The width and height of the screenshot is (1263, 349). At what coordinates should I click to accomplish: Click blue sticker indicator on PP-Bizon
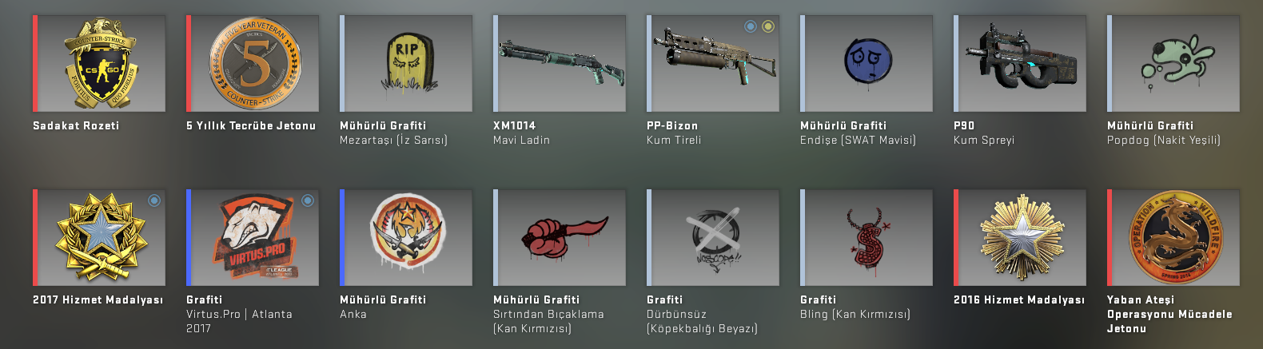[x=751, y=26]
